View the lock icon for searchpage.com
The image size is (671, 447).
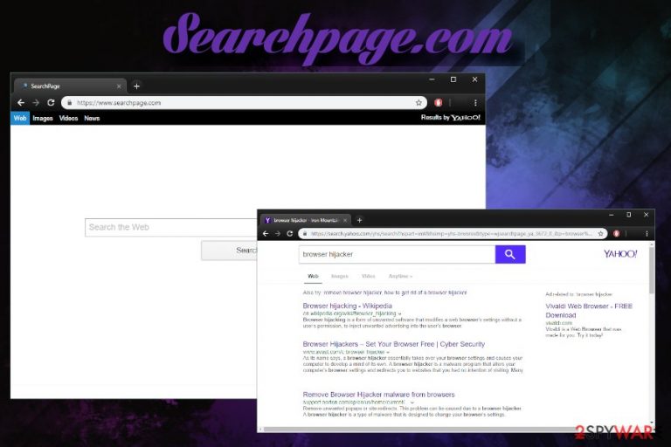[x=69, y=103]
